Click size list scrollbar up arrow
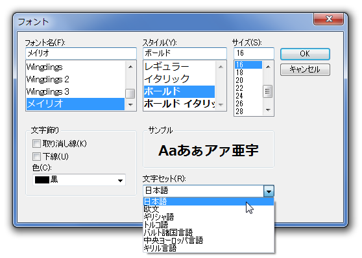This screenshot has width=362, height=258. pos(268,67)
